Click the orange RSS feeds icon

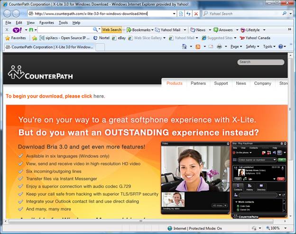pos(198,46)
